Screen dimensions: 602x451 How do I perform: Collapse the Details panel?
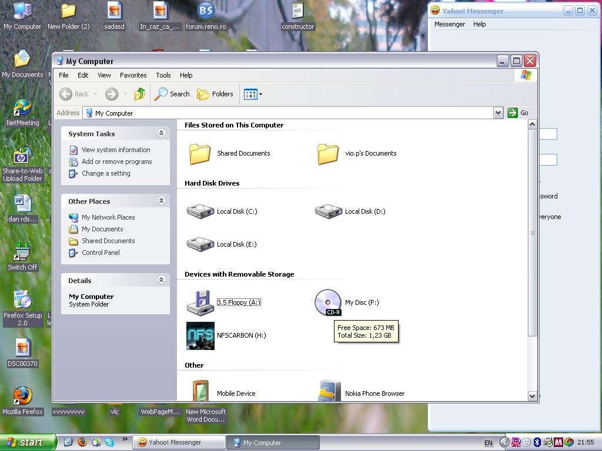pyautogui.click(x=162, y=280)
